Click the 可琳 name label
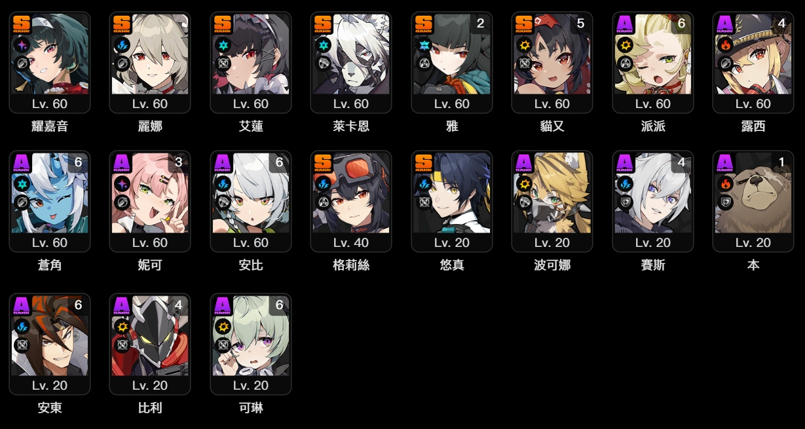The width and height of the screenshot is (805, 429). coord(251,408)
